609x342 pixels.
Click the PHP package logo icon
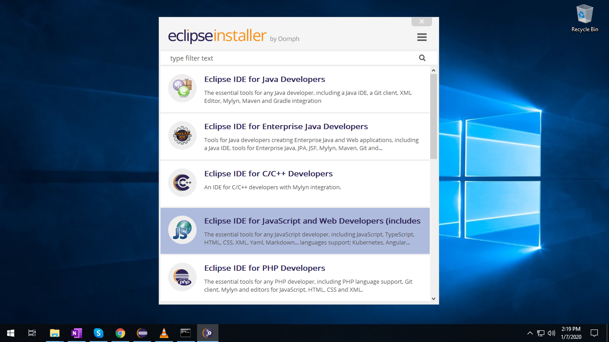[182, 277]
